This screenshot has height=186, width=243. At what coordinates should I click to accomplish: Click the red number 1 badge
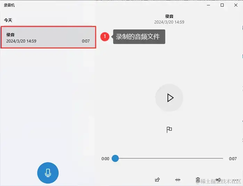(x=105, y=37)
